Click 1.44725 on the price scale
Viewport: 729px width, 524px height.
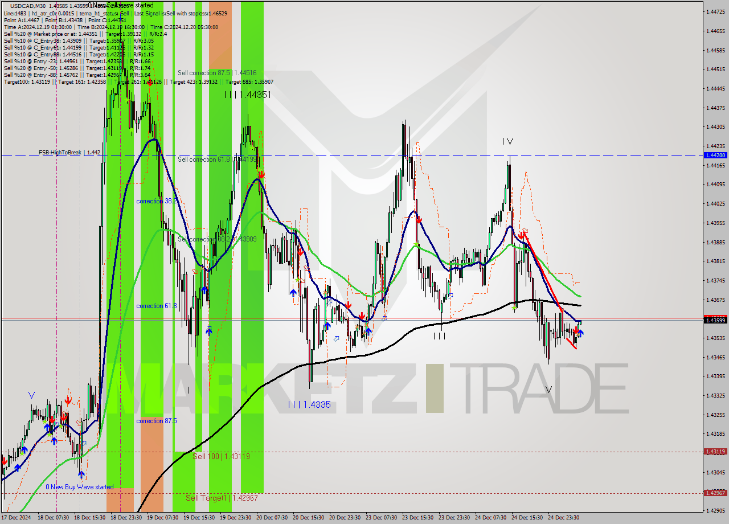pos(715,11)
